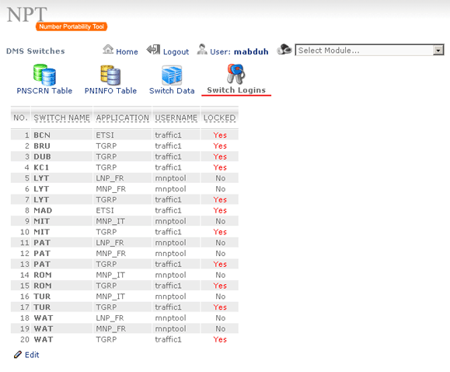Switch to the Switch Logins tab label
Image resolution: width=450 pixels, height=372 pixels.
236,90
